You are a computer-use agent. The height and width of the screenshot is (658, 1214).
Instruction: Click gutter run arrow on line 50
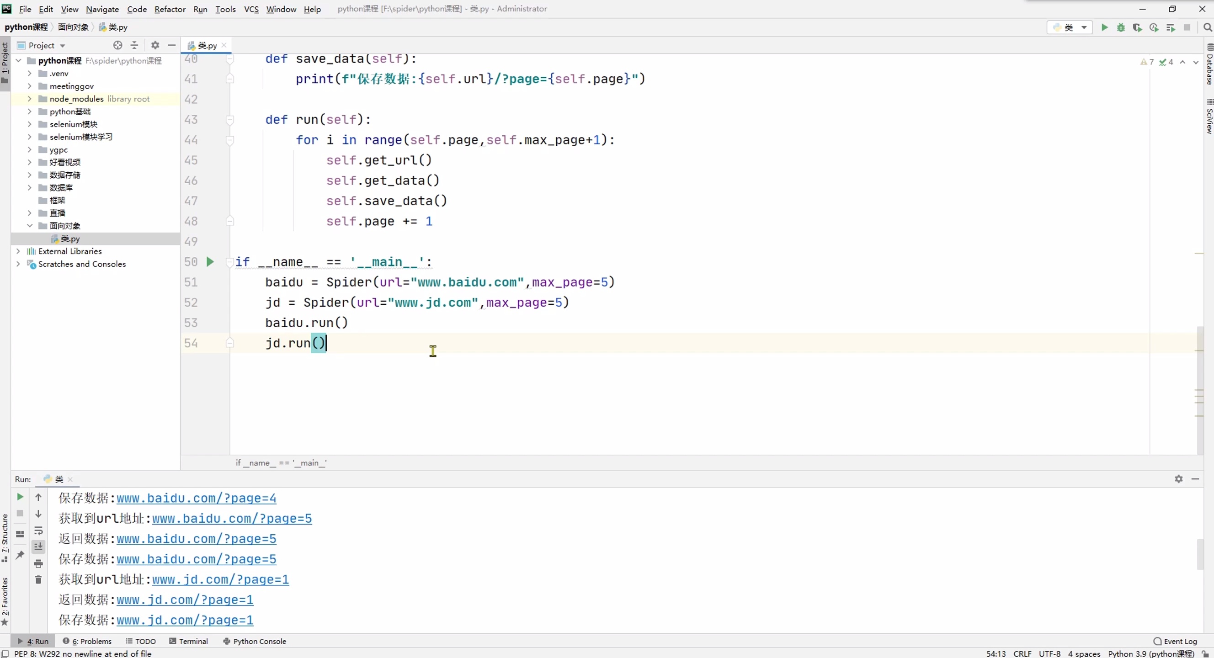click(210, 261)
